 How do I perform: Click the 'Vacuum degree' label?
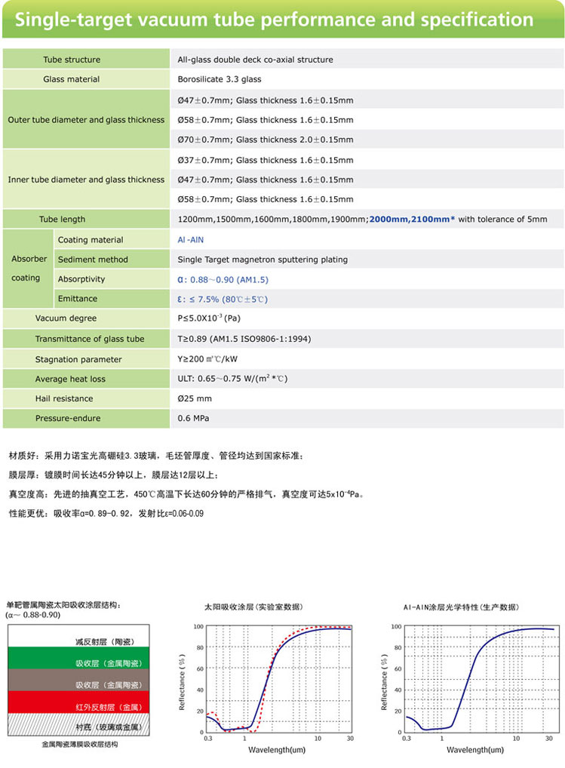66,318
